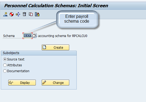
Task: Click the red-white check circle icon
Action: tap(11, 14)
